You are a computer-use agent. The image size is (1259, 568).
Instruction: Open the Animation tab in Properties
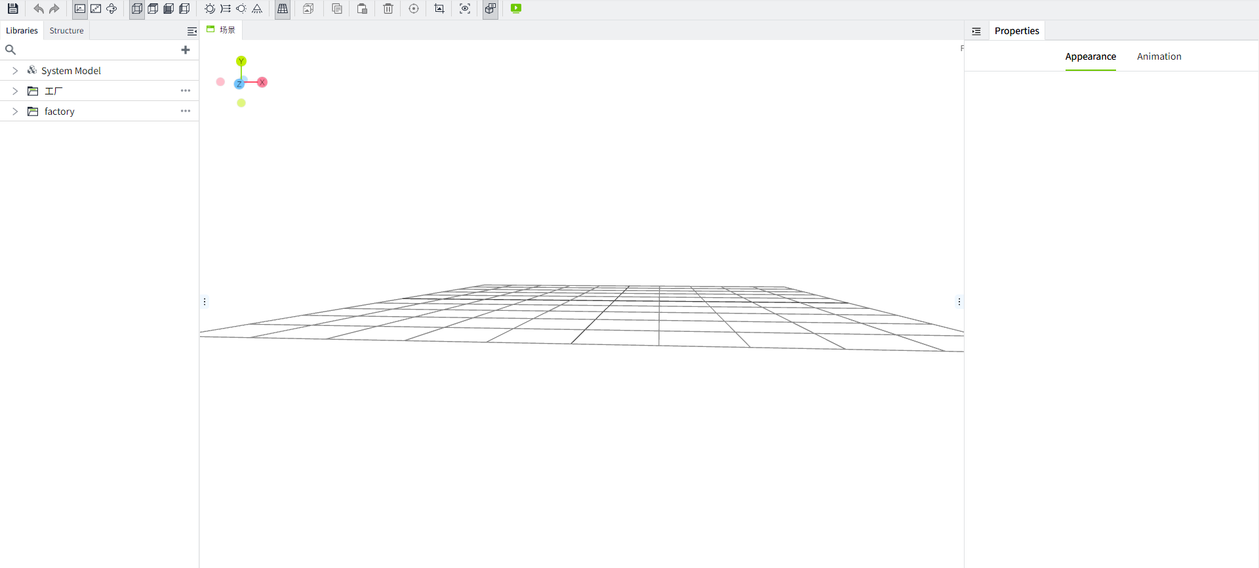click(x=1159, y=56)
